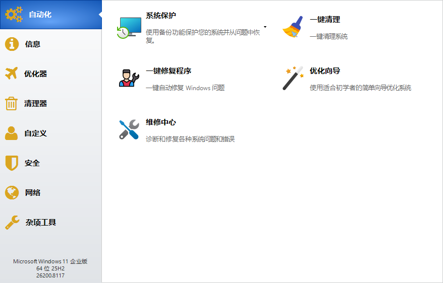Open the 自定义 category
This screenshot has height=283, width=443.
click(x=51, y=133)
